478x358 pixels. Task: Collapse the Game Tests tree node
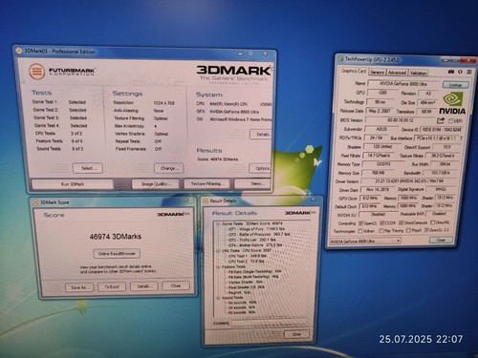tap(218, 224)
